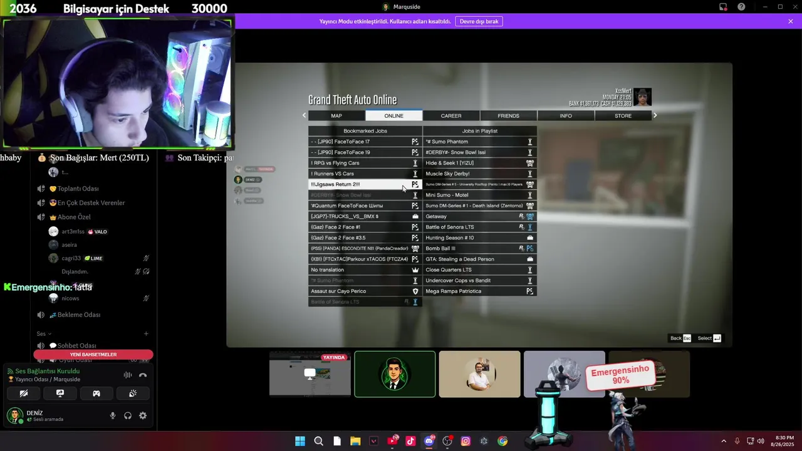Select Assaut sur Cayo Perico job
The height and width of the screenshot is (451, 802).
365,291
